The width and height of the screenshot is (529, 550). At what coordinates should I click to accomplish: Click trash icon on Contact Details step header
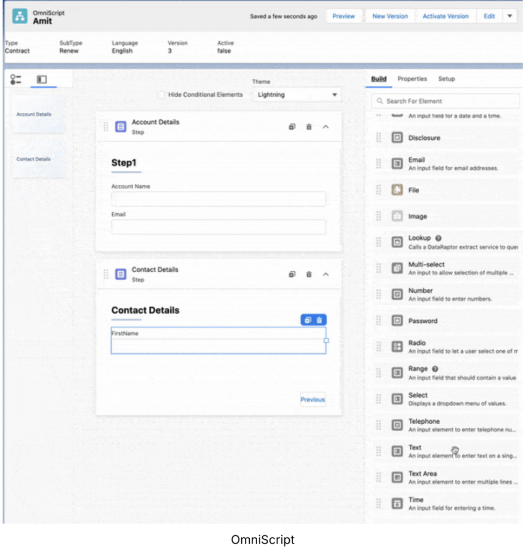(309, 274)
